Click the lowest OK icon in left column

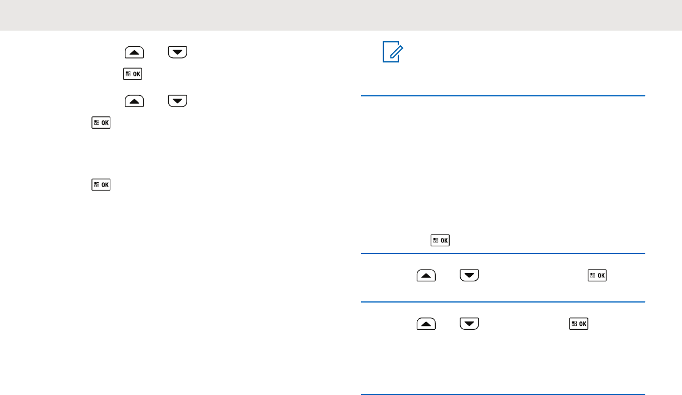pos(102,184)
